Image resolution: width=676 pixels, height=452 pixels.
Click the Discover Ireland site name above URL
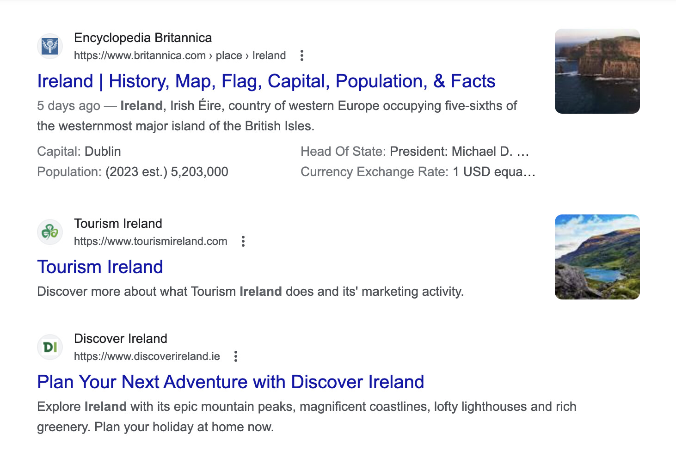tap(121, 339)
